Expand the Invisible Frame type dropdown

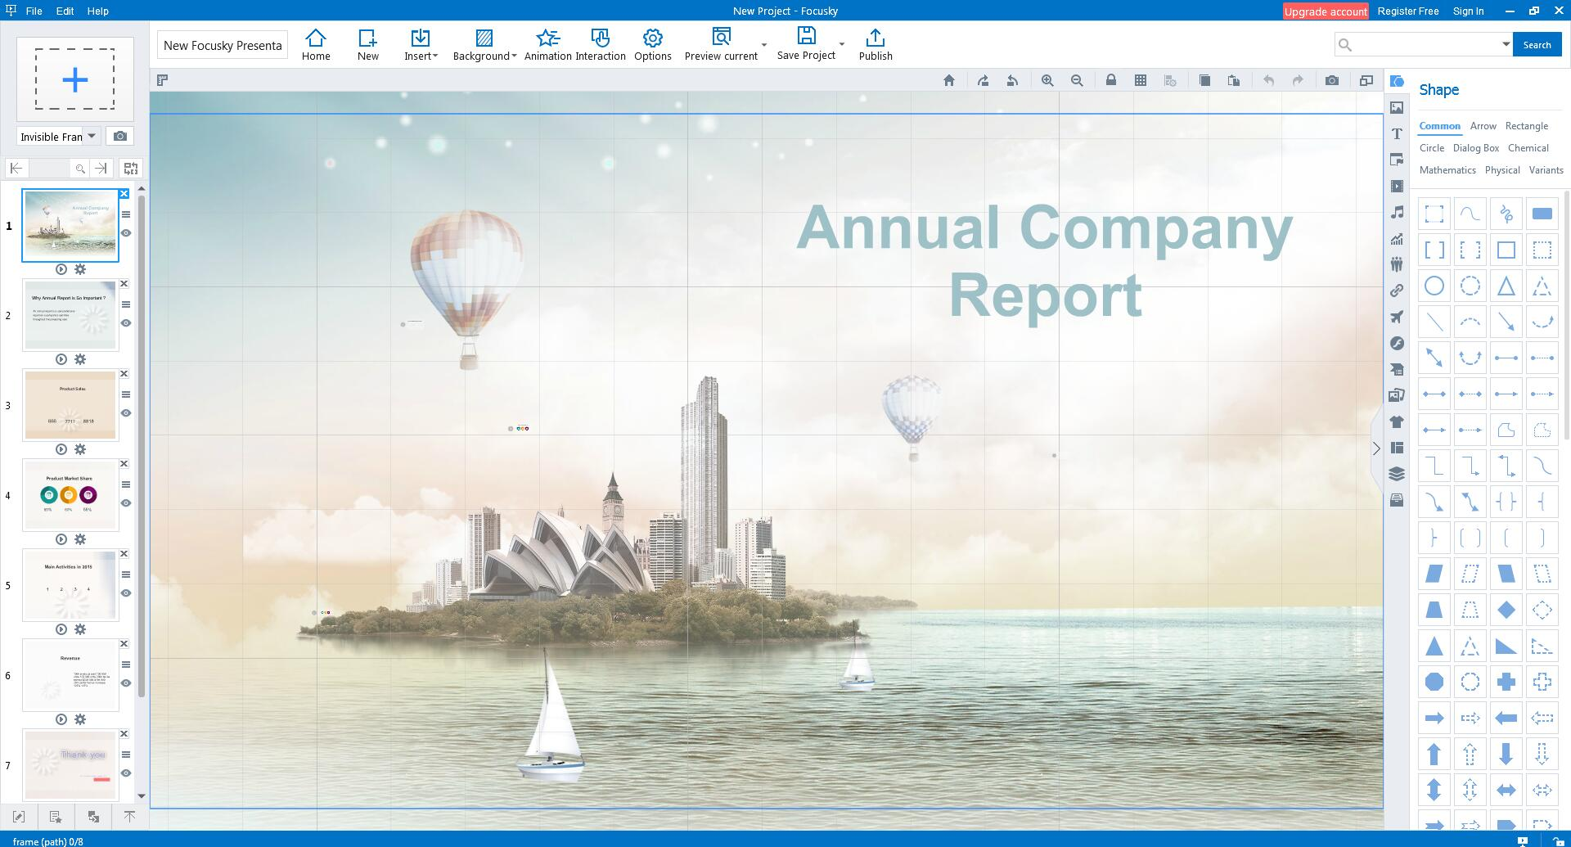click(92, 136)
